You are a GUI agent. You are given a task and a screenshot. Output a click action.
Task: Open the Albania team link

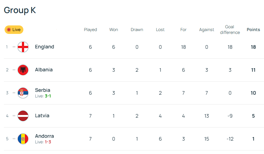pyautogui.click(x=44, y=70)
